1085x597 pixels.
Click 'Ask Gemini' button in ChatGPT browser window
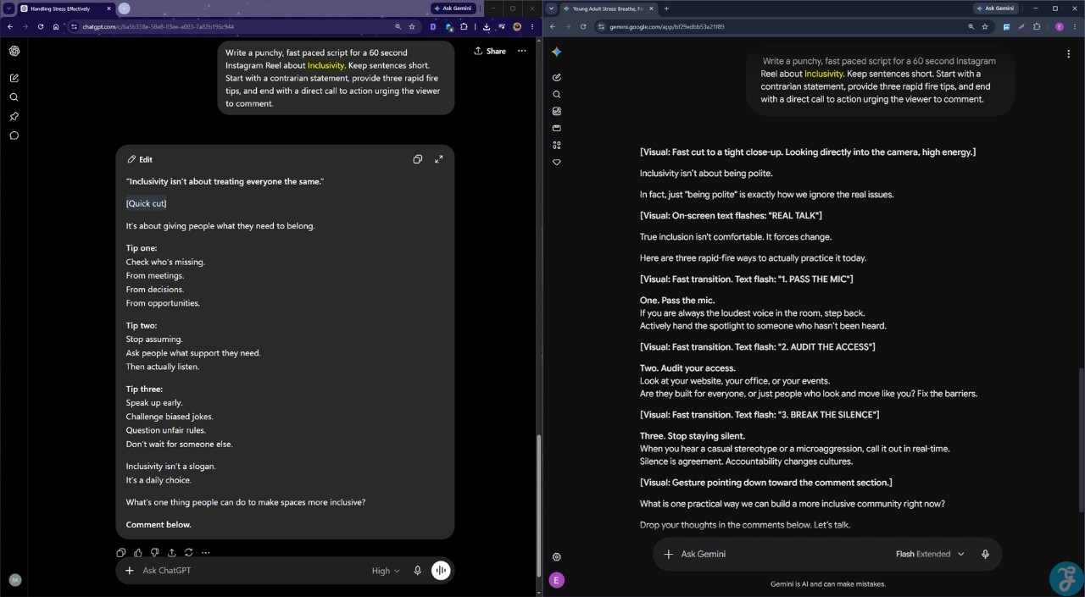click(x=453, y=8)
